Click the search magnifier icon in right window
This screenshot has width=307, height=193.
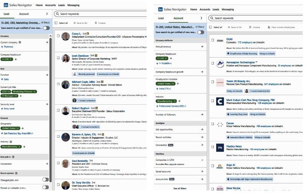pos(212,18)
